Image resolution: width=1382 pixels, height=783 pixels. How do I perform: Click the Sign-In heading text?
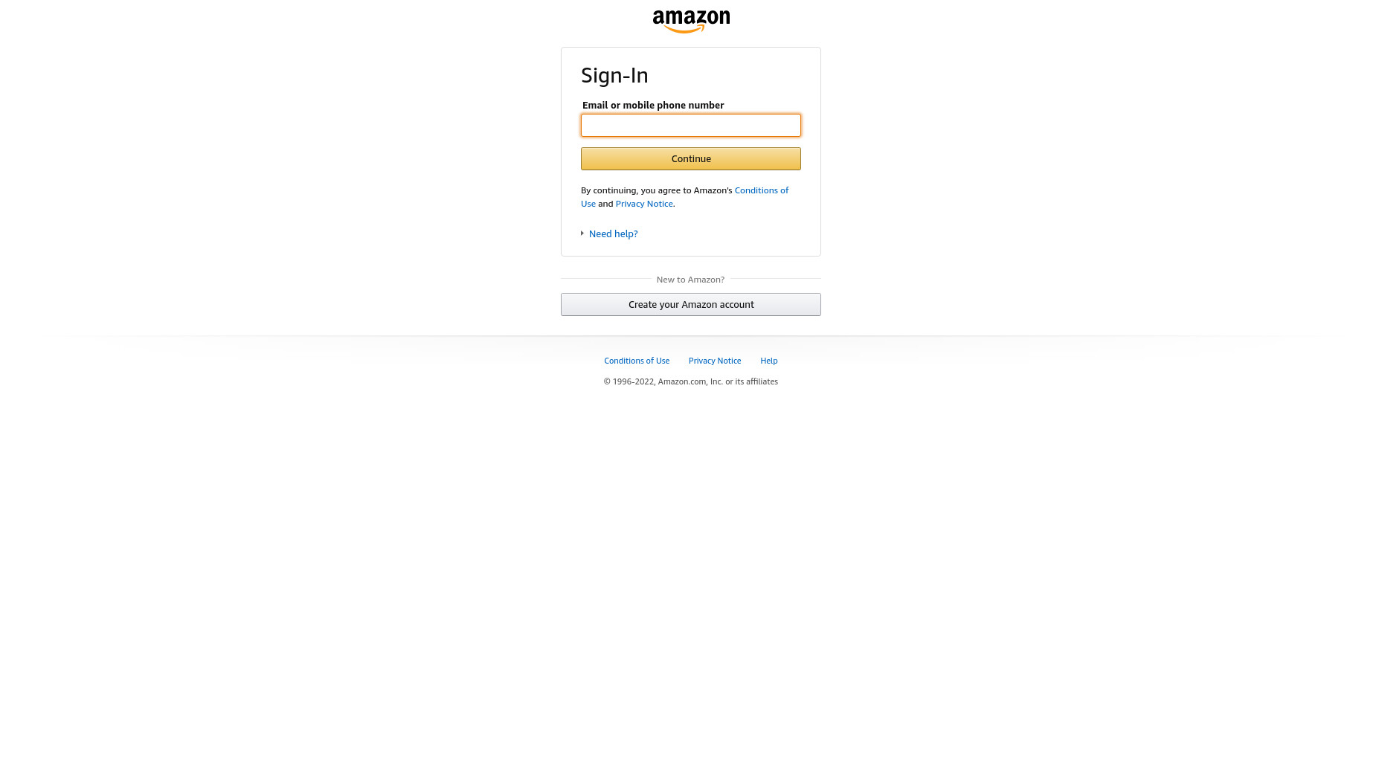pyautogui.click(x=614, y=75)
